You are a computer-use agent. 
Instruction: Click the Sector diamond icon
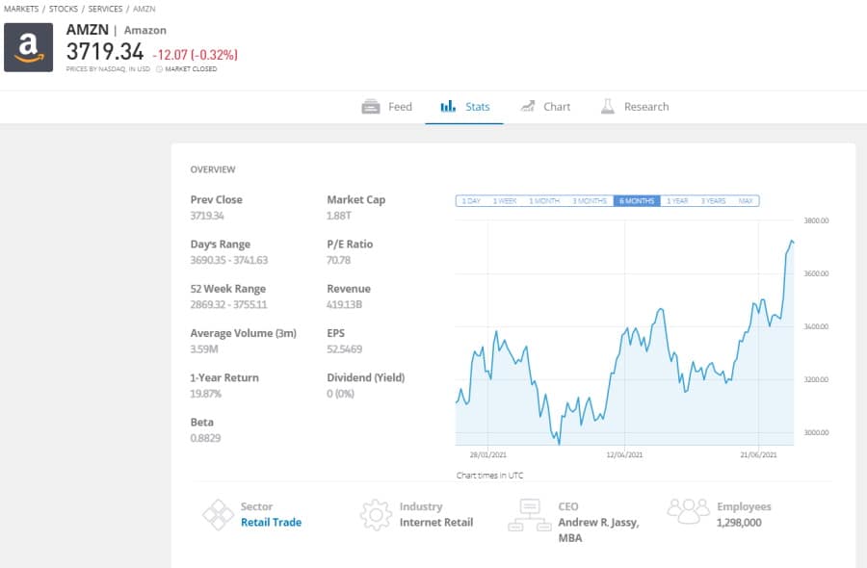coord(218,514)
